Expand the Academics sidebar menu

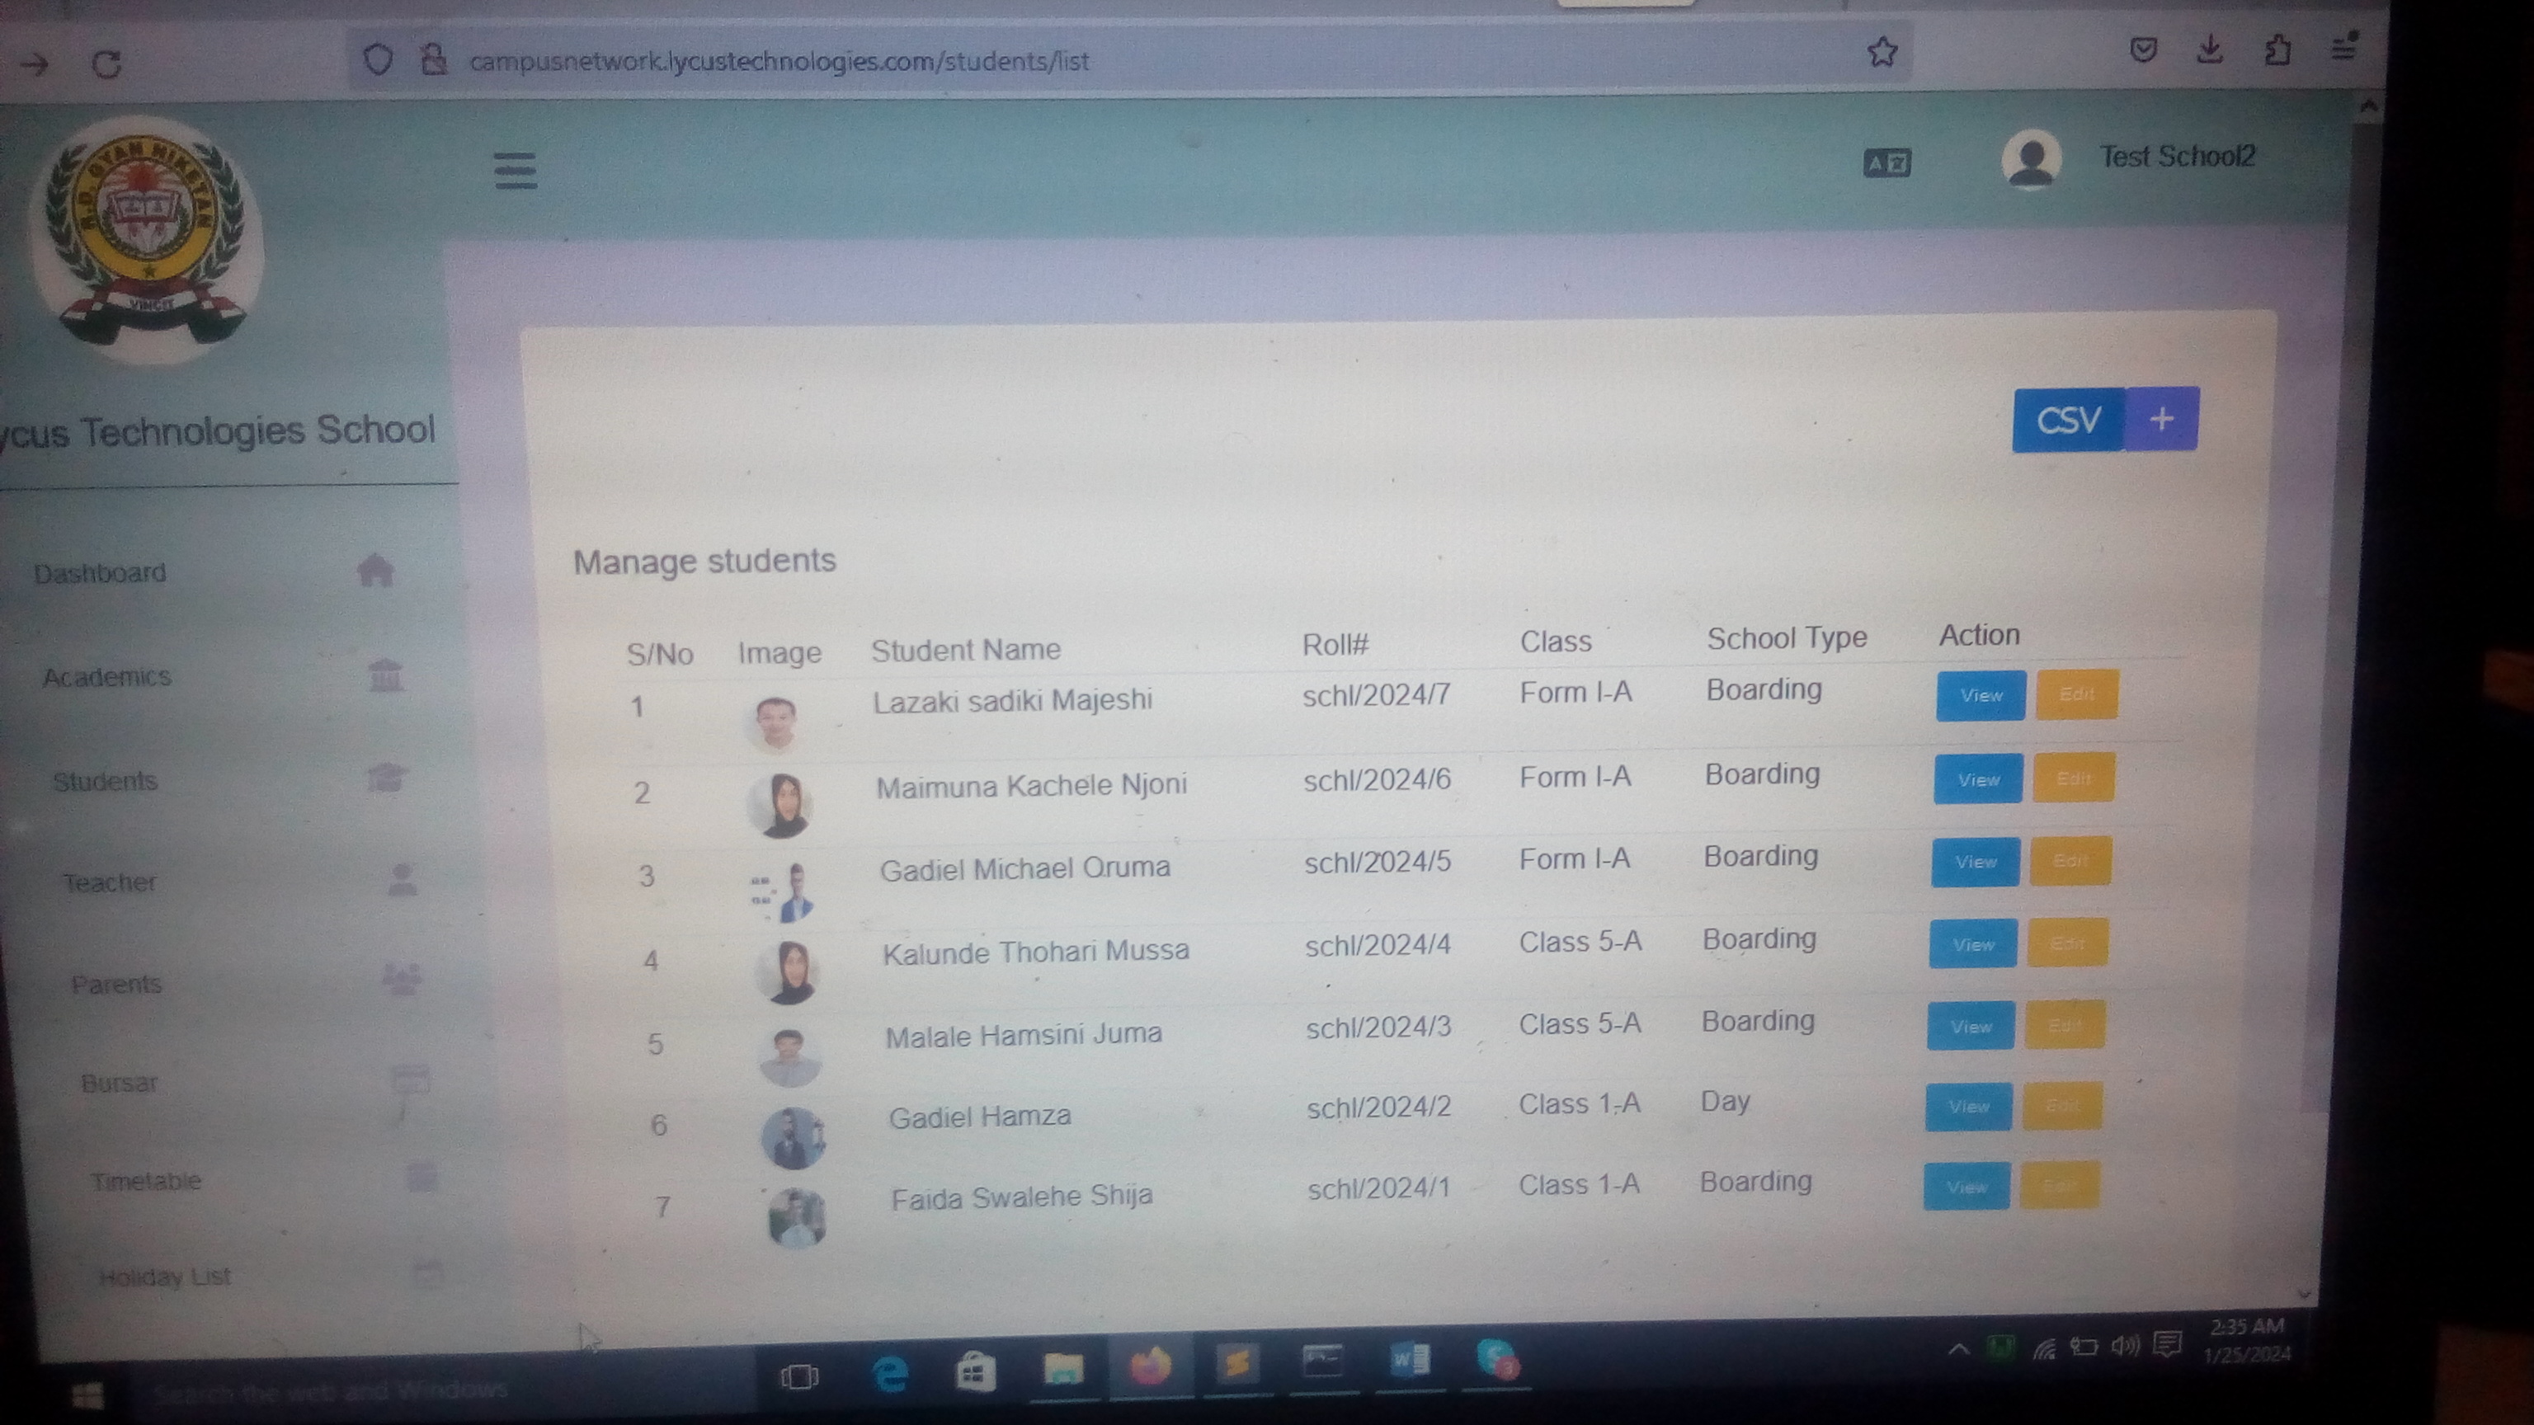pyautogui.click(x=106, y=678)
